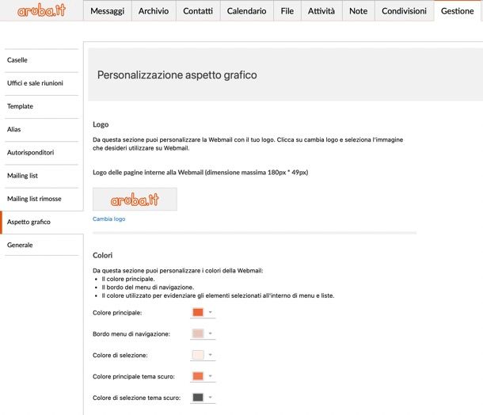Click the aruba.it logo in header
Image resolution: width=483 pixels, height=415 pixels.
42,10
